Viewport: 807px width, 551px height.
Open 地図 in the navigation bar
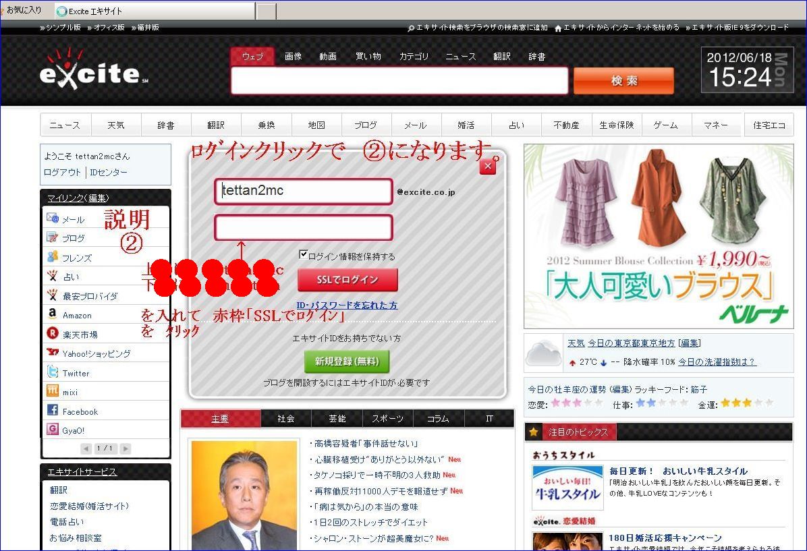[316, 125]
